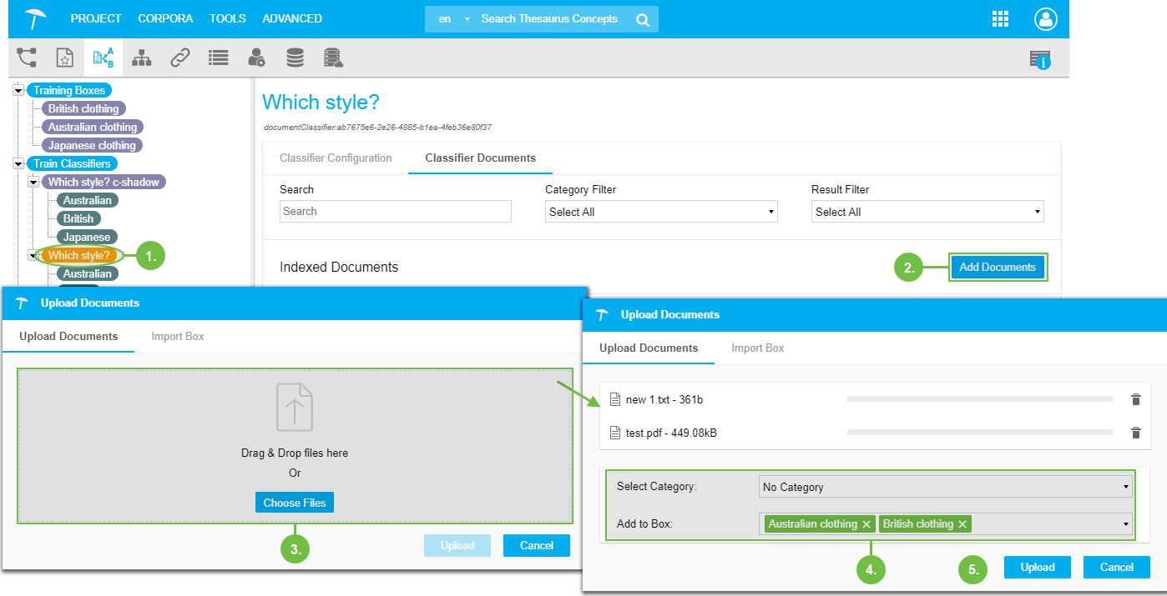Click the hierarchy tree toolbar icon
Image resolution: width=1167 pixels, height=596 pixels.
click(x=142, y=58)
